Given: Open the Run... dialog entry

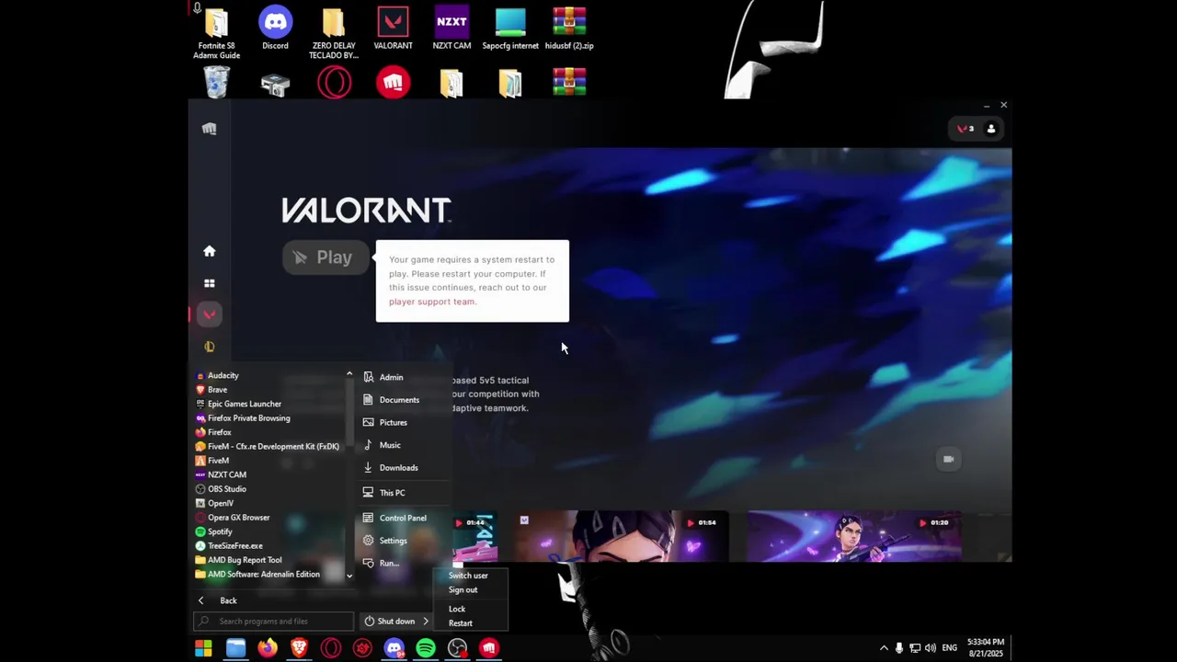Looking at the screenshot, I should point(389,563).
